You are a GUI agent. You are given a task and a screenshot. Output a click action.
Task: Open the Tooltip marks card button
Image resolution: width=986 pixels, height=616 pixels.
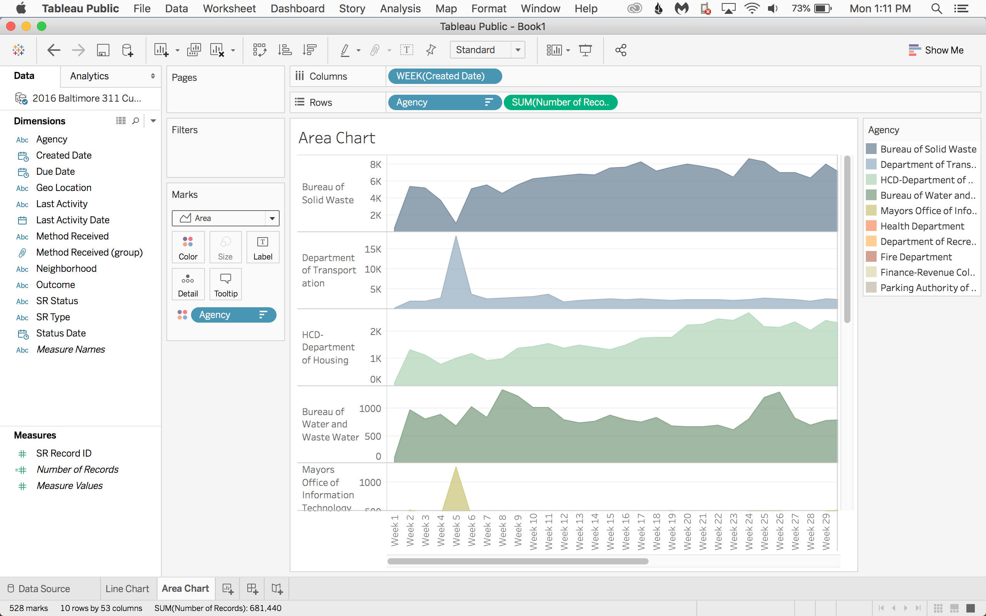pos(226,285)
